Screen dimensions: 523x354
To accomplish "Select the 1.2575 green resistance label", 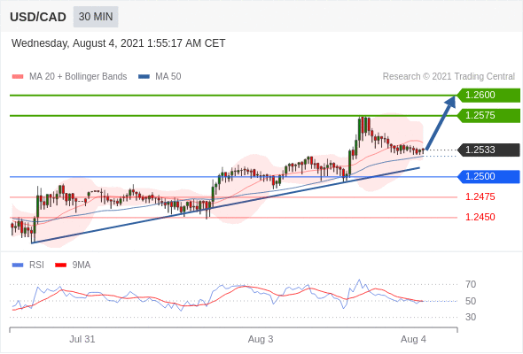I will point(488,116).
